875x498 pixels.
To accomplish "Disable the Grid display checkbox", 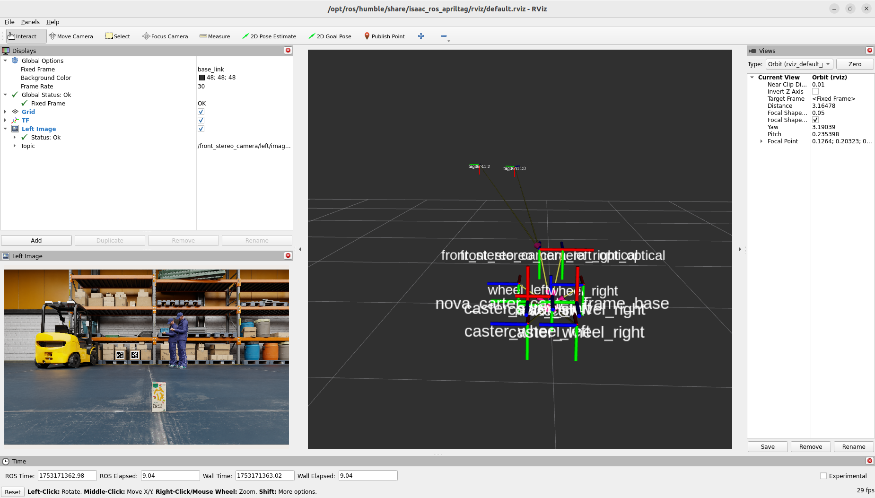I will pyautogui.click(x=201, y=112).
